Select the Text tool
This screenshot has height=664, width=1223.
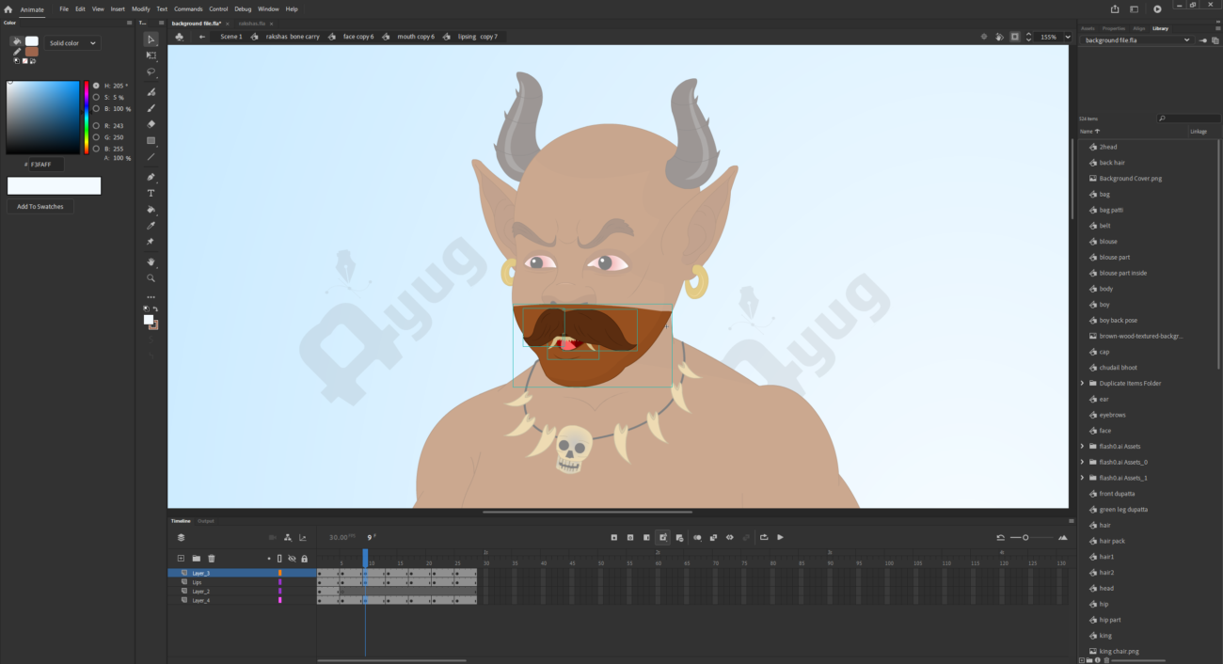coord(151,194)
